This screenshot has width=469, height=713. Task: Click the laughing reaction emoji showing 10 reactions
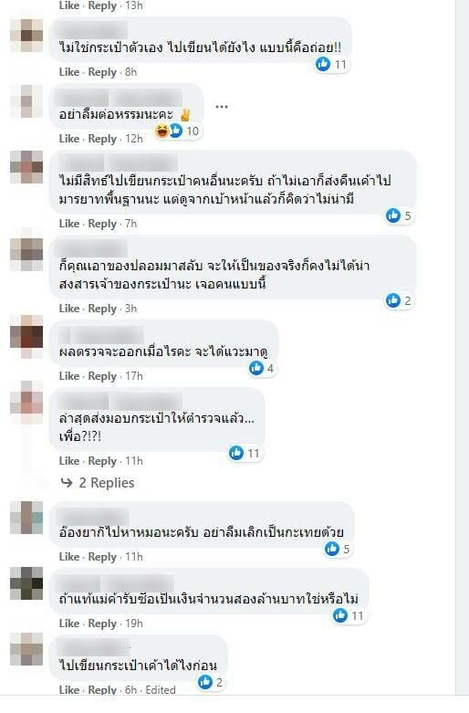point(162,131)
